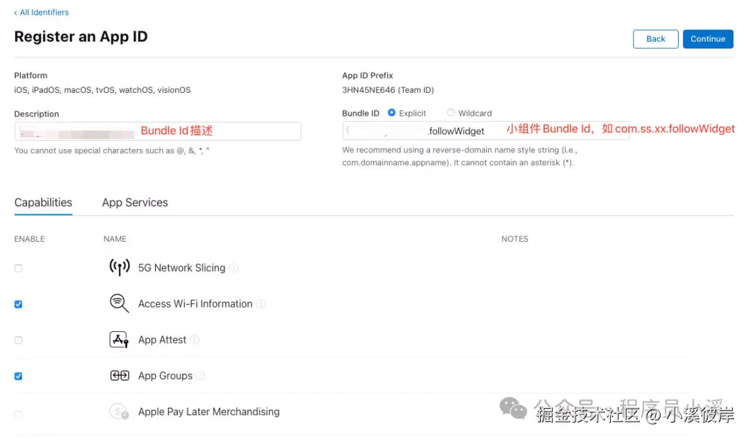748x438 pixels.
Task: Enable the App Attest checkbox
Action: pos(19,340)
